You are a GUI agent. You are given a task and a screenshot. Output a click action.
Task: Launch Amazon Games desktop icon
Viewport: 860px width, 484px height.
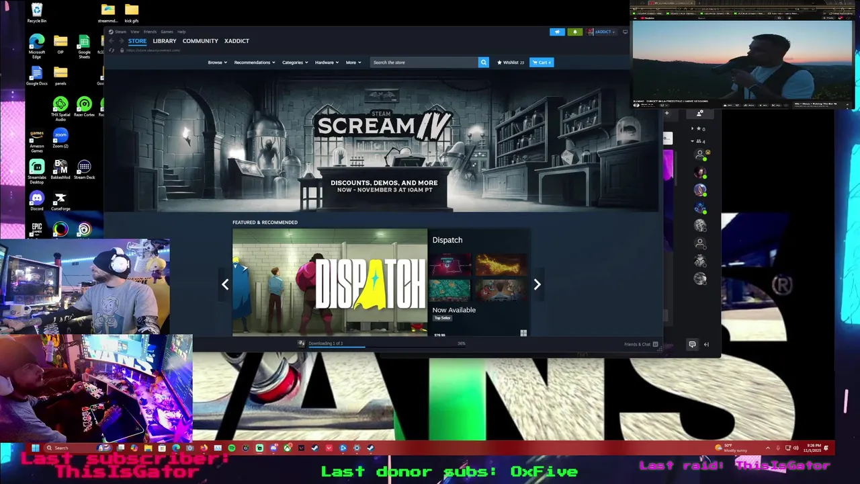pos(37,140)
